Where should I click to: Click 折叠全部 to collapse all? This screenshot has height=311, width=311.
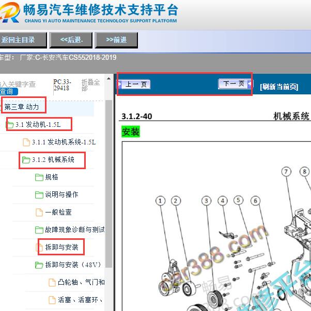90,85
